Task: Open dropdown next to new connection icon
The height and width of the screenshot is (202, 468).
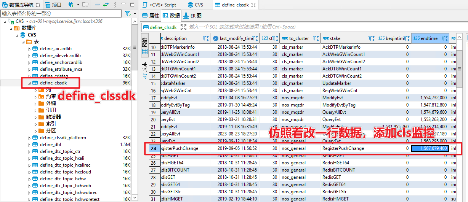Action: pos(78,5)
